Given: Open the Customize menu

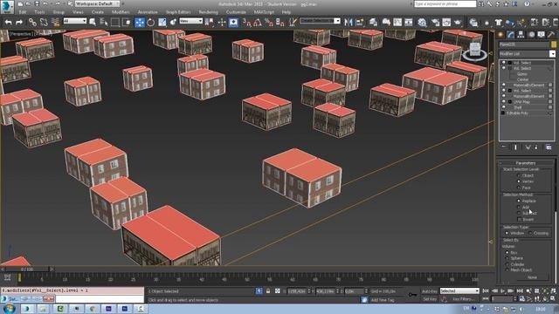Looking at the screenshot, I should point(236,12).
